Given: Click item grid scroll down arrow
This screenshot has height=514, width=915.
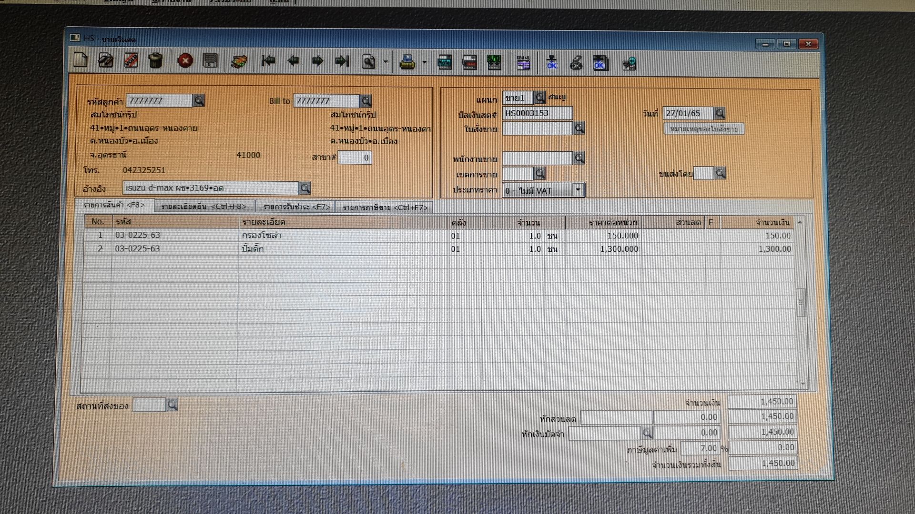Looking at the screenshot, I should click(803, 384).
